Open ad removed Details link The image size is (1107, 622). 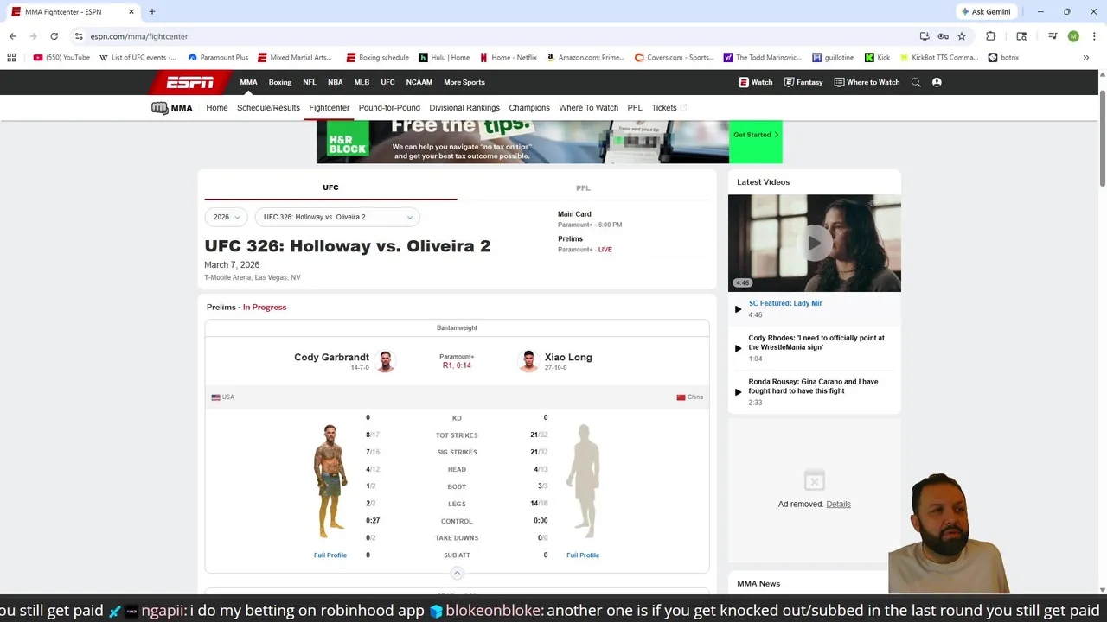[x=838, y=504]
